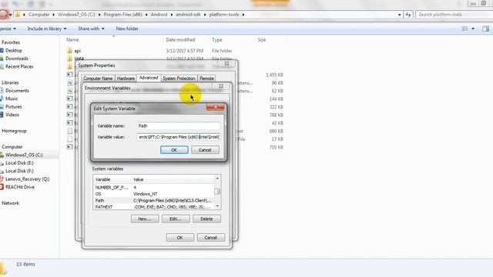493x277 pixels.
Task: Click the Search platform-tools box
Action: point(454,15)
